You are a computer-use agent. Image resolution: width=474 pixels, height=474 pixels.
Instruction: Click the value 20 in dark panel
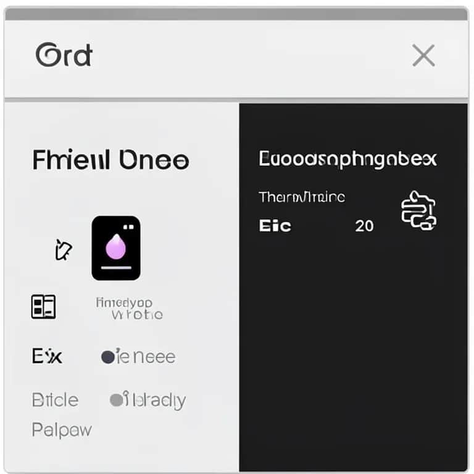click(x=364, y=226)
